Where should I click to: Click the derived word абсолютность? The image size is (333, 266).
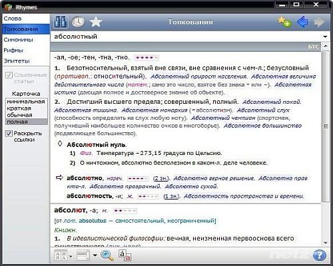[89, 196]
